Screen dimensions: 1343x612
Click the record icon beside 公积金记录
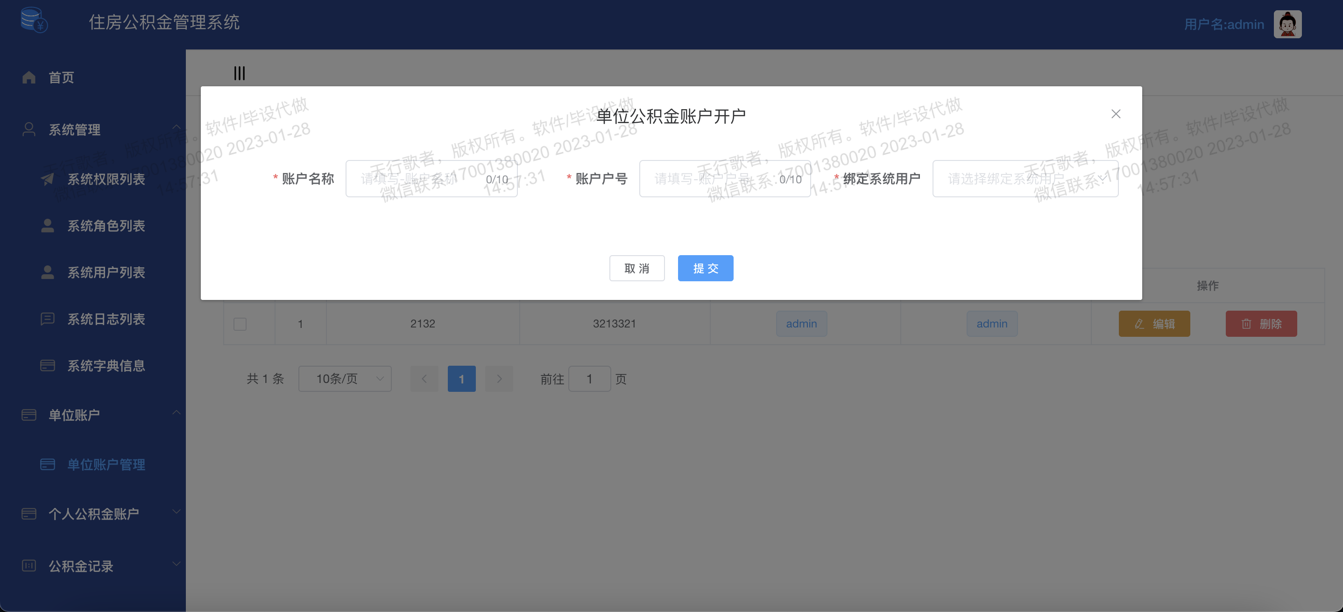click(x=29, y=566)
